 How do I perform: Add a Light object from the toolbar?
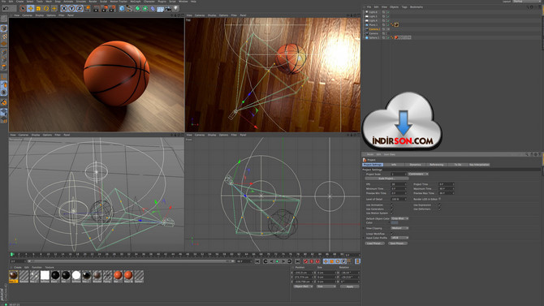click(176, 8)
